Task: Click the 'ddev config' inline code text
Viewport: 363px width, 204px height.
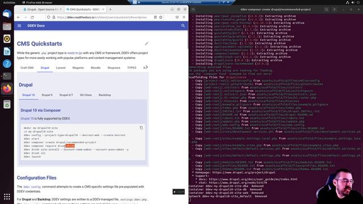Action: tap(32, 187)
